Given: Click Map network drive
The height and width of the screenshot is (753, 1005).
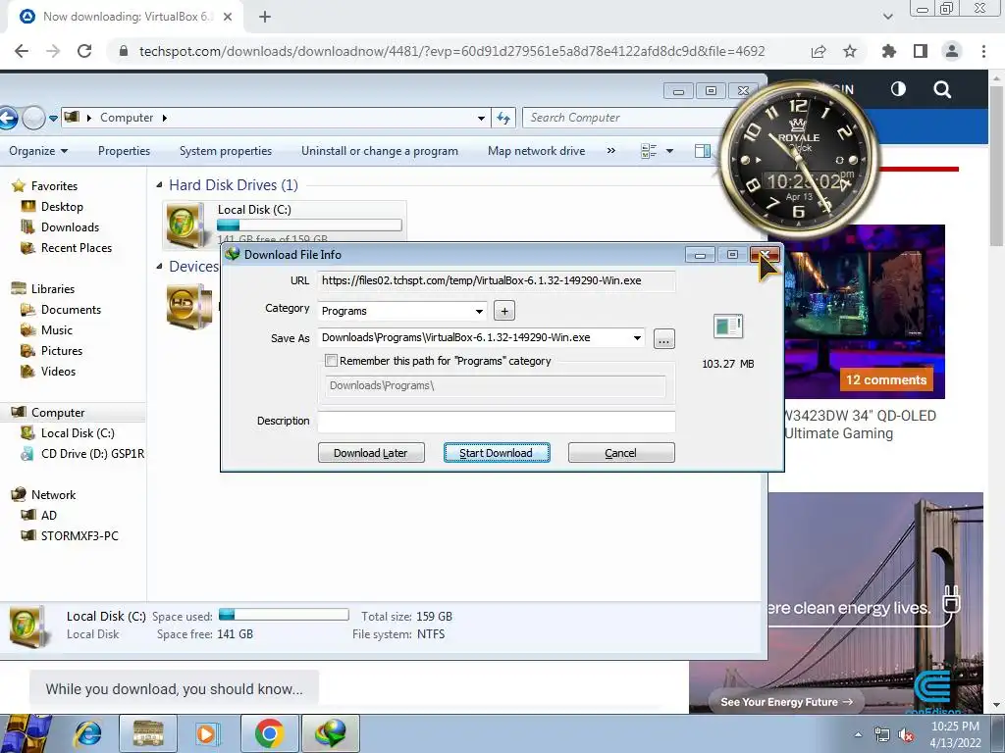Looking at the screenshot, I should (537, 151).
